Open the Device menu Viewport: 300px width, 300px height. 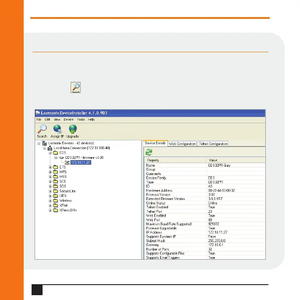pyautogui.click(x=68, y=120)
